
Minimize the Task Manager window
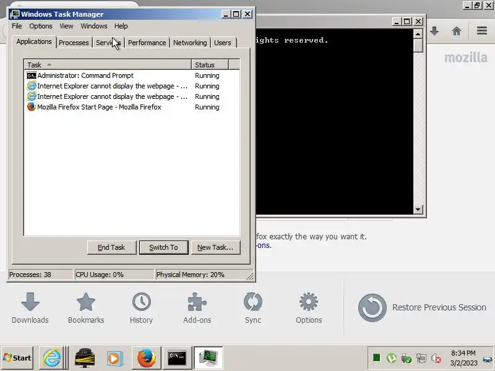pos(226,14)
